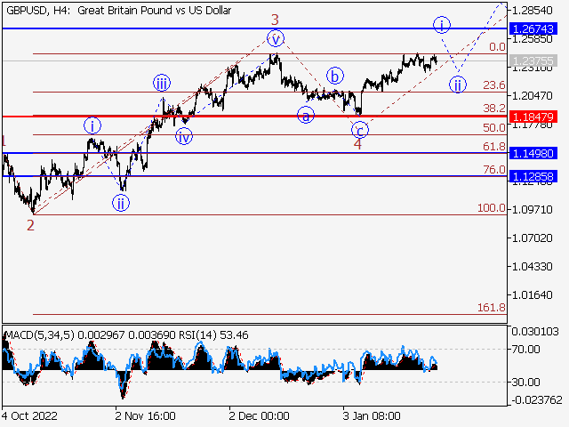Click the 23.6 Fibonacci level label
Screen dimensions: 569x427
pyautogui.click(x=493, y=85)
